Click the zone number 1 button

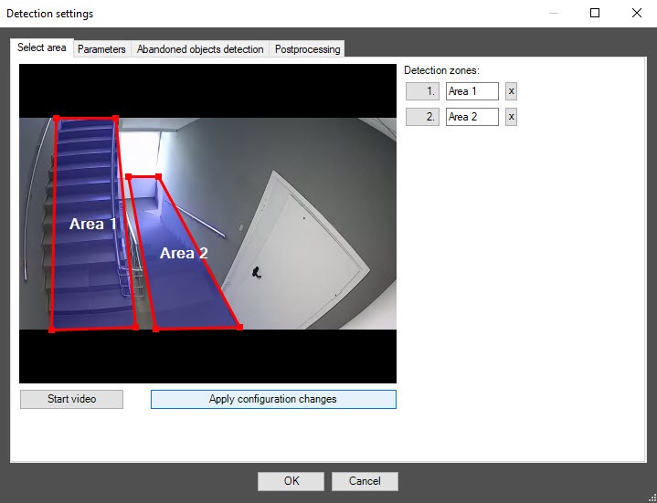[x=422, y=91]
